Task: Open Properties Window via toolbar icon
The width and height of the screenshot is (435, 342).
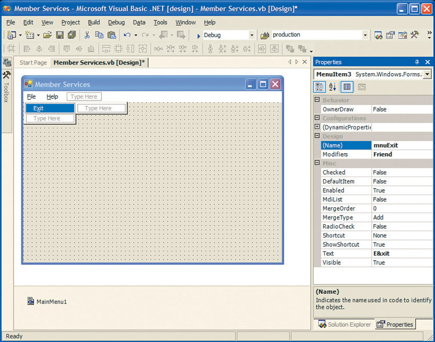Action: click(390, 35)
